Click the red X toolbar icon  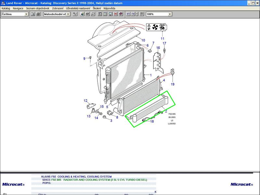(x=116, y=14)
